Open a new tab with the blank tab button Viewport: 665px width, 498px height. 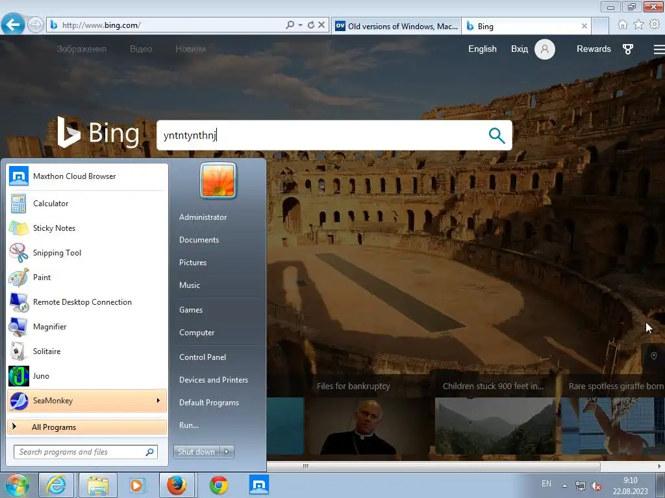(600, 26)
